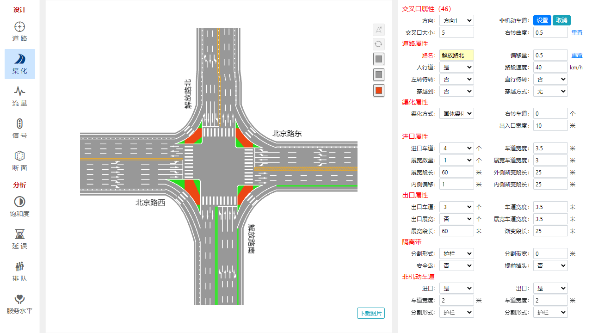
Task: Open the non-motor 进口 dropdown
Action: tap(456, 288)
